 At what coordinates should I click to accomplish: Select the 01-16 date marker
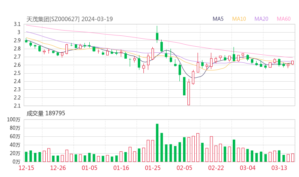[121, 168]
